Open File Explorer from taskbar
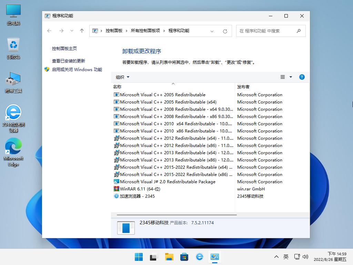The width and height of the screenshot is (353, 265). (169, 257)
